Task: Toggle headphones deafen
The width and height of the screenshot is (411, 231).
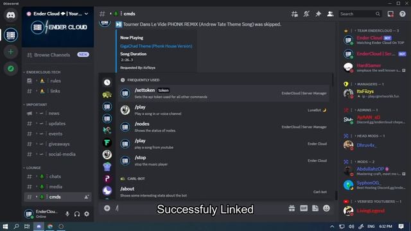Action: point(77,214)
